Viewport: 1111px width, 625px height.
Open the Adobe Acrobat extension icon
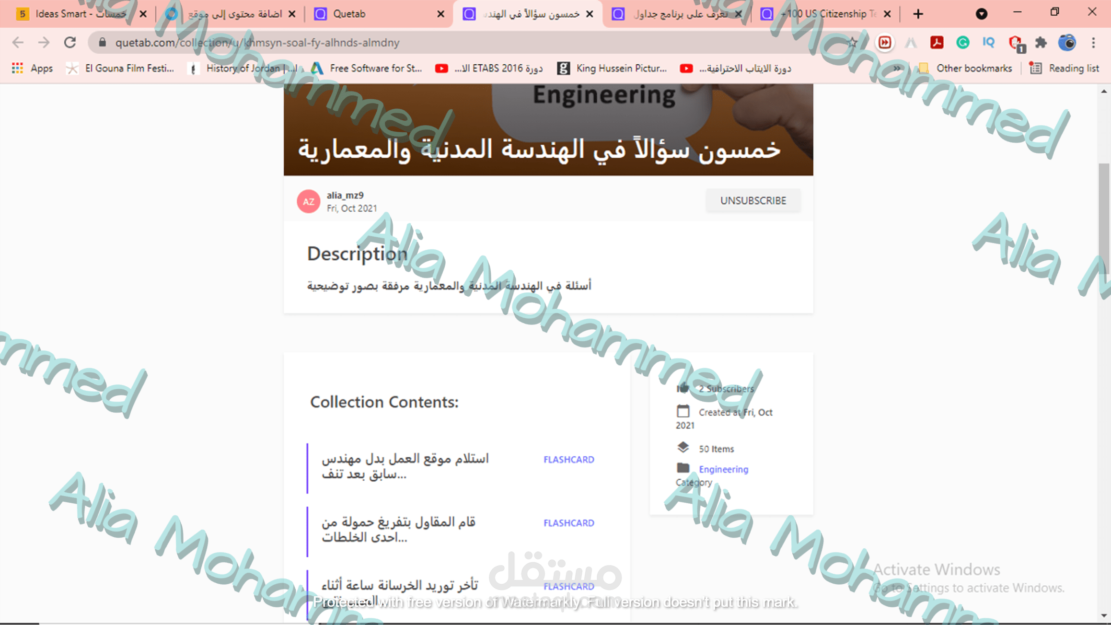[x=937, y=43]
